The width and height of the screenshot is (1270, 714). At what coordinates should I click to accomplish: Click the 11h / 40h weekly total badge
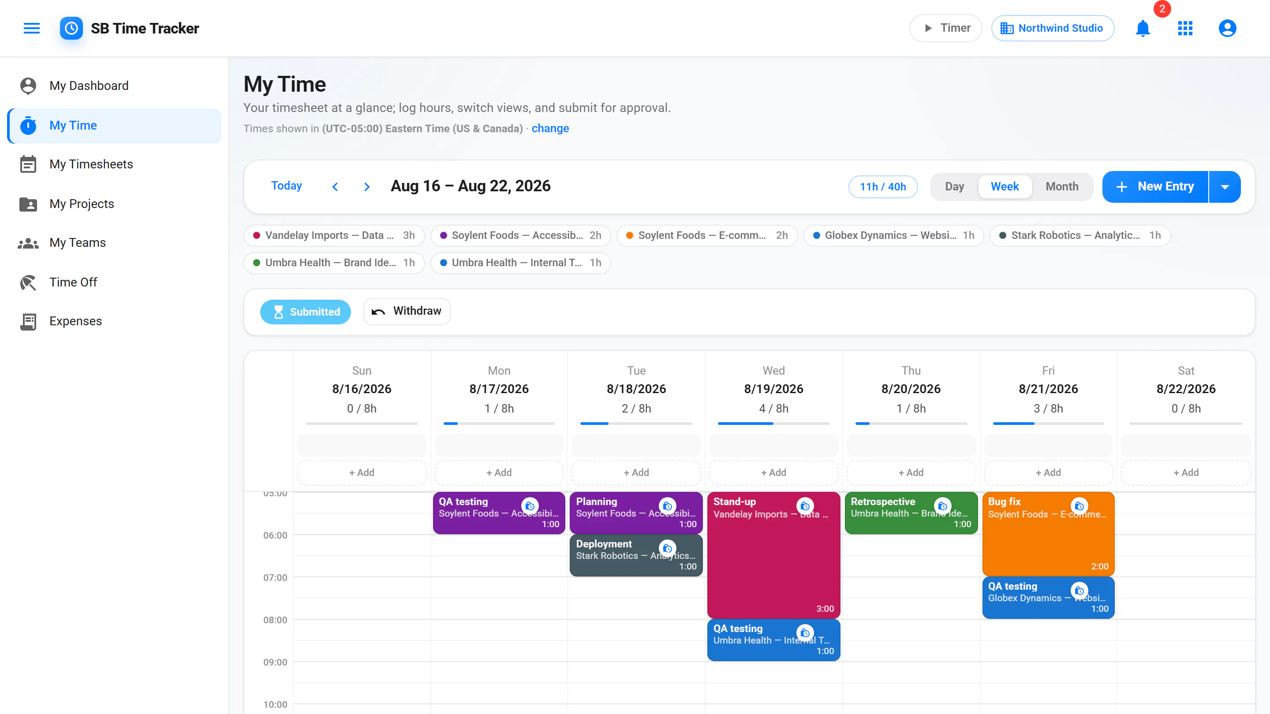point(882,187)
